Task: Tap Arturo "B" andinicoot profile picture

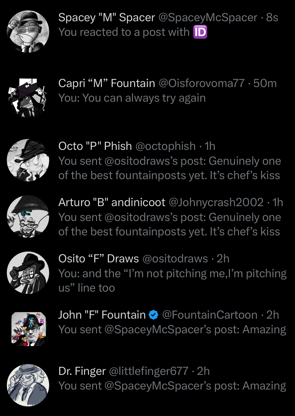Action: (28, 216)
